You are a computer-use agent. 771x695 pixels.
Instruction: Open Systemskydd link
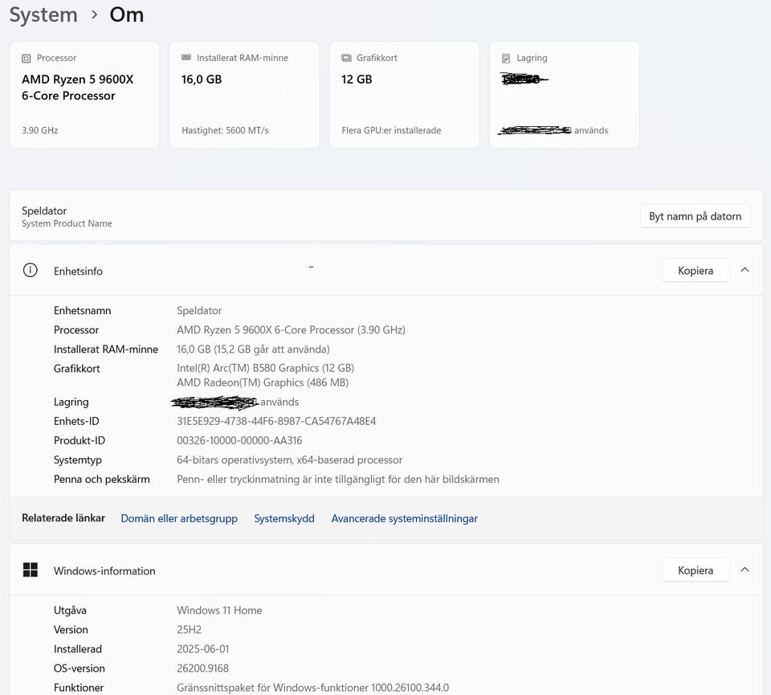(284, 518)
